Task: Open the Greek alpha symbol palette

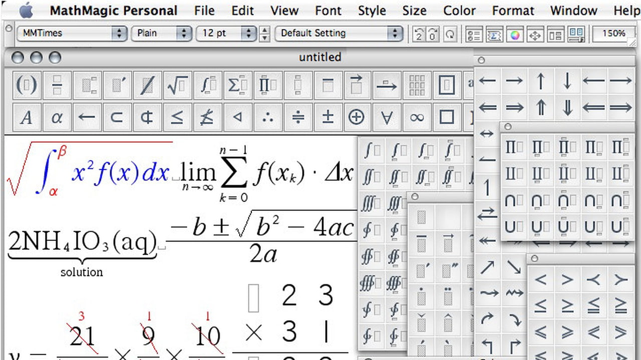Action: (x=57, y=117)
